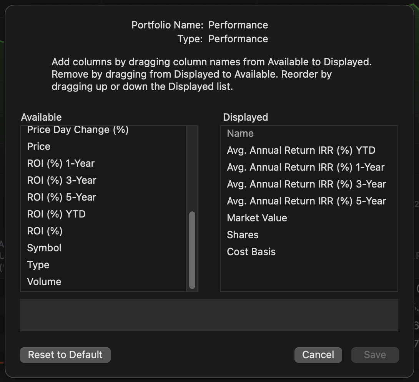The width and height of the screenshot is (419, 382).
Task: Pick ROI (%) YTD from Available
Action: pyautogui.click(x=56, y=214)
